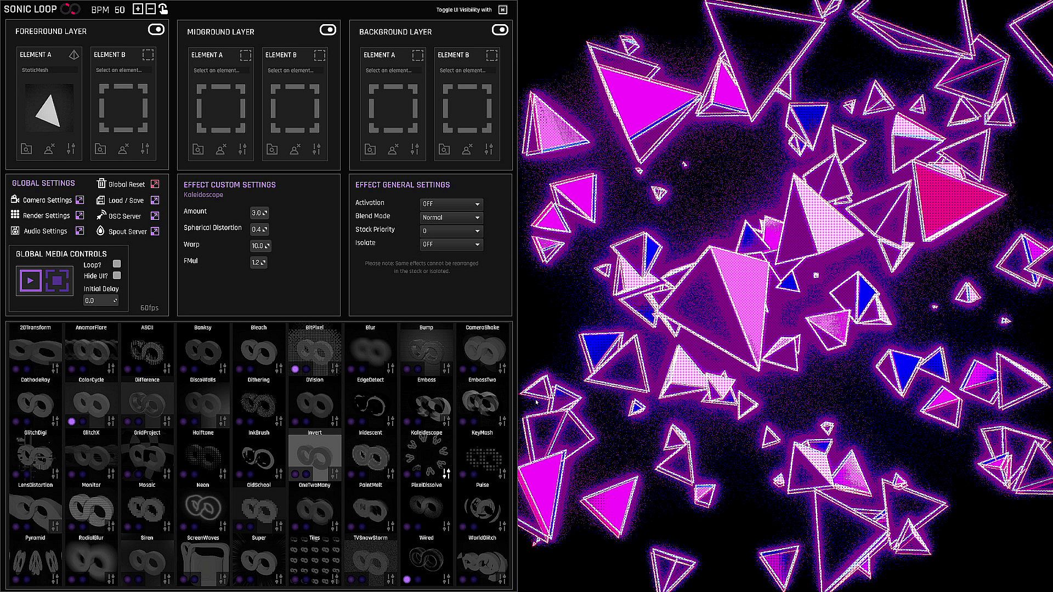
Task: Select the Neon effect thumbnail
Action: pyautogui.click(x=203, y=507)
